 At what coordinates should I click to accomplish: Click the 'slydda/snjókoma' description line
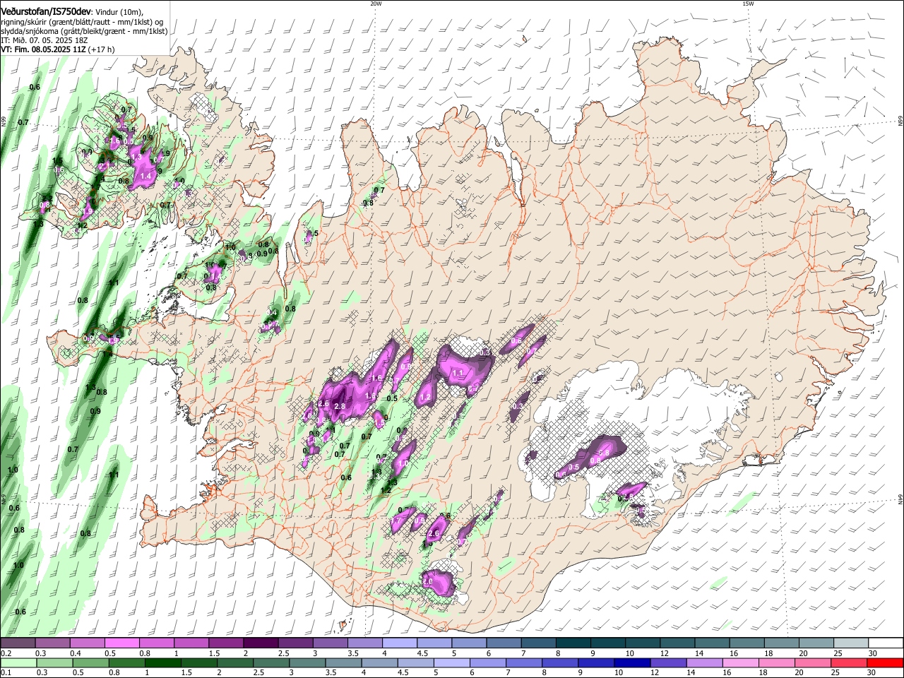tap(84, 31)
